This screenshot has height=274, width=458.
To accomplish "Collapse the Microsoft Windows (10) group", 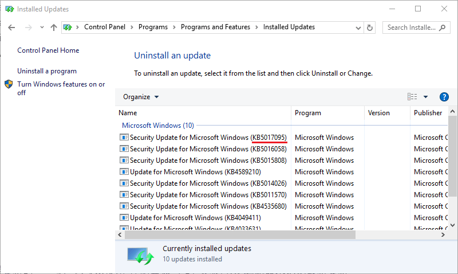I will (x=158, y=126).
